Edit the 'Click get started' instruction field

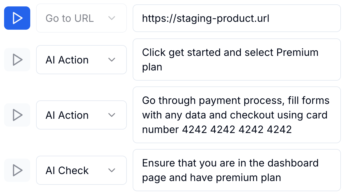[236, 60]
